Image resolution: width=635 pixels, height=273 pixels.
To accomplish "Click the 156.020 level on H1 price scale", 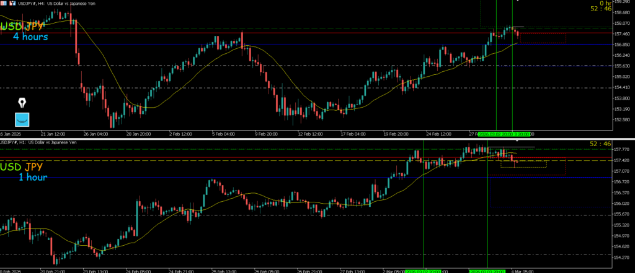I will click(x=620, y=203).
